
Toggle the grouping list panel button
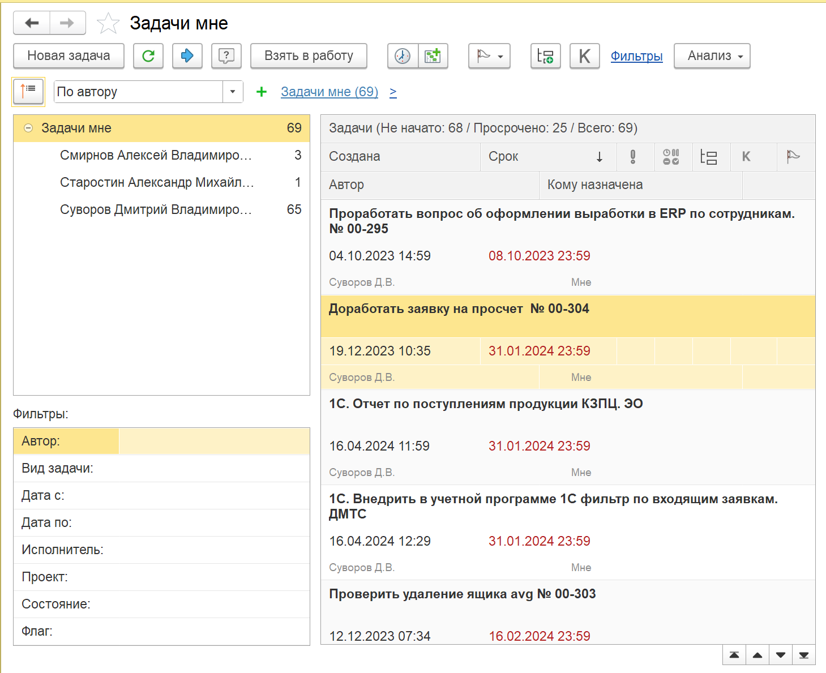point(28,92)
